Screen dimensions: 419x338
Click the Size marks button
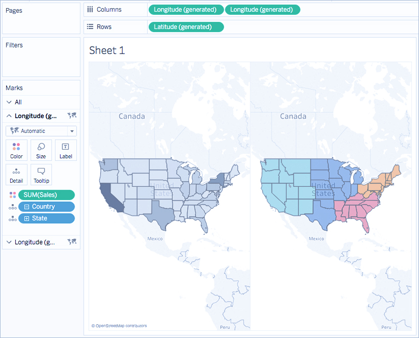pyautogui.click(x=41, y=150)
